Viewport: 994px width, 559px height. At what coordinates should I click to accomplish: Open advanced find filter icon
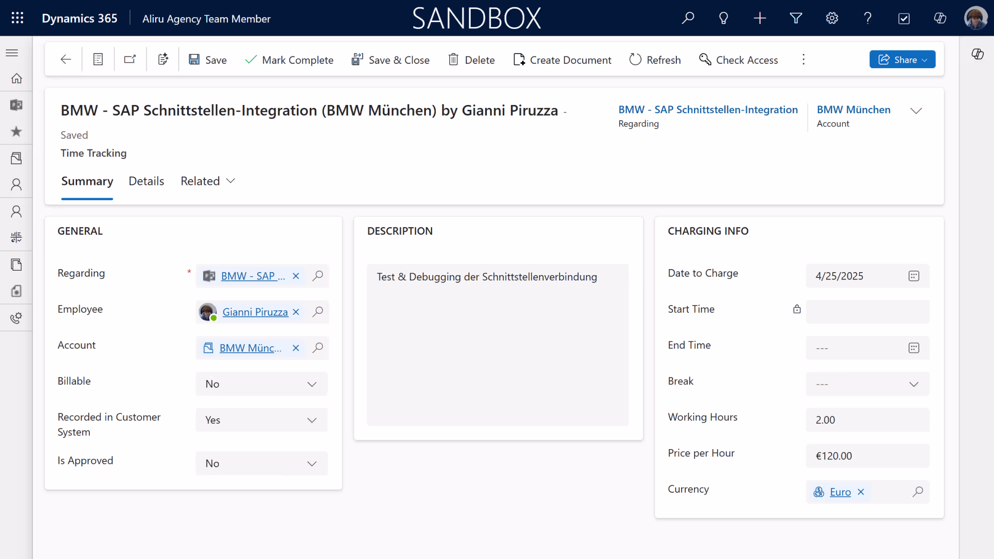(796, 18)
